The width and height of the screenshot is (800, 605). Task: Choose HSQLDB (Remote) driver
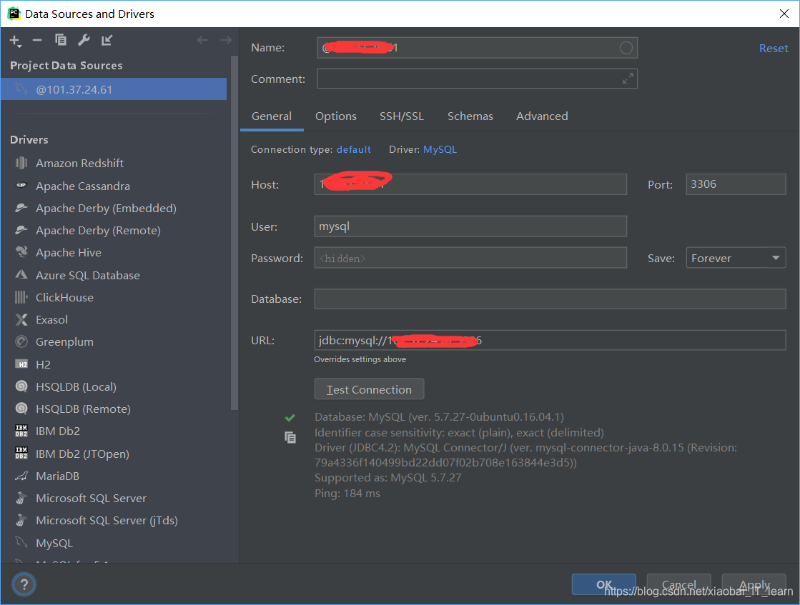click(x=83, y=409)
